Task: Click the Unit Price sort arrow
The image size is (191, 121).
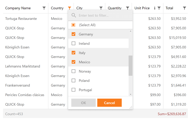Action: pyautogui.click(x=155, y=8)
